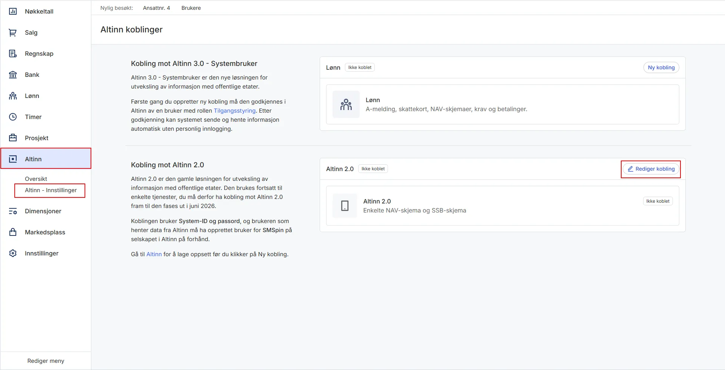Follow the Altinn link in description
725x370 pixels.
click(154, 254)
